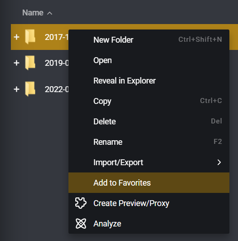Select the 2017 folder icon
Image resolution: width=238 pixels, height=241 pixels.
30,37
